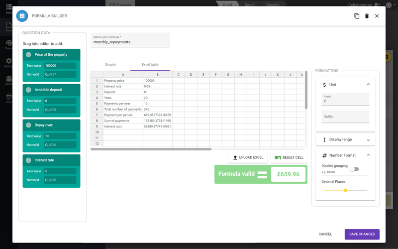This screenshot has height=249, width=398.
Task: Select cell A9 Interest cost
Action: tap(123, 126)
